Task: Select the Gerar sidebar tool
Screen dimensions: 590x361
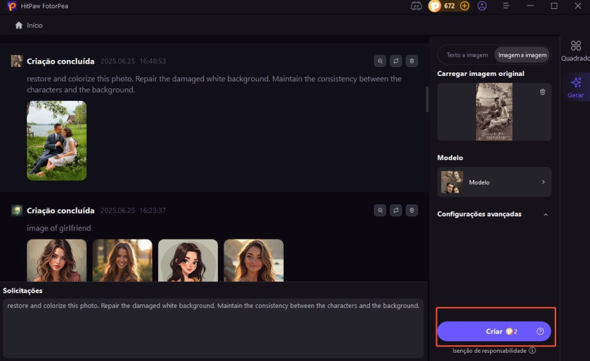Action: [x=576, y=88]
